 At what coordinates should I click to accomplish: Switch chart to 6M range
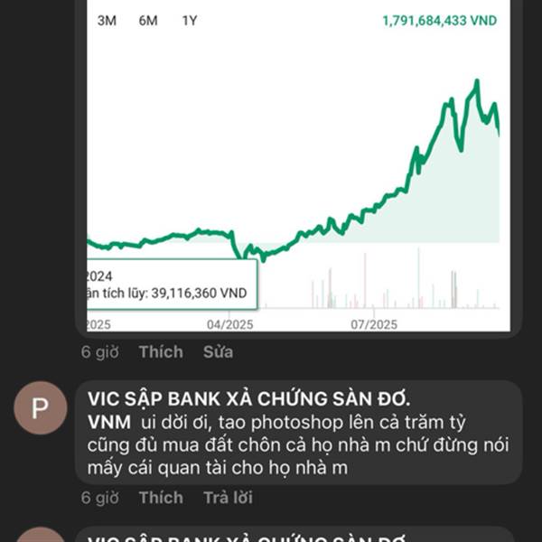click(x=148, y=20)
